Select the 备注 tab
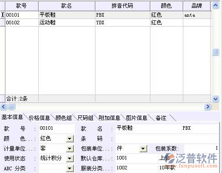 tap(161, 118)
